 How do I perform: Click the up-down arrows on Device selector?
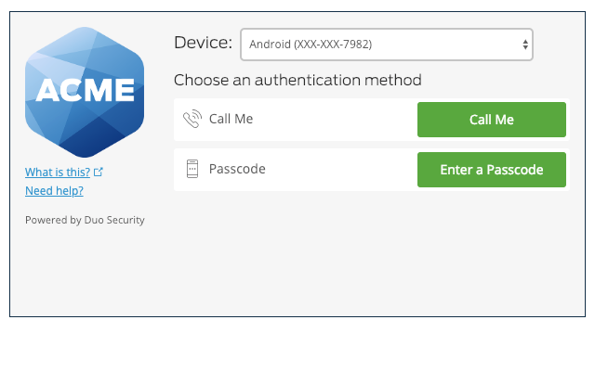click(525, 45)
